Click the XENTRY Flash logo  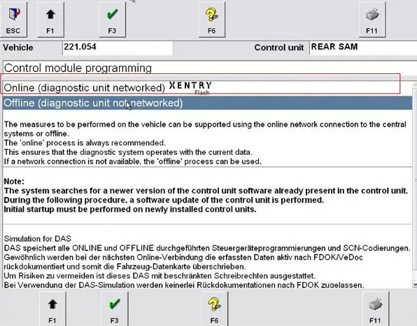(190, 88)
